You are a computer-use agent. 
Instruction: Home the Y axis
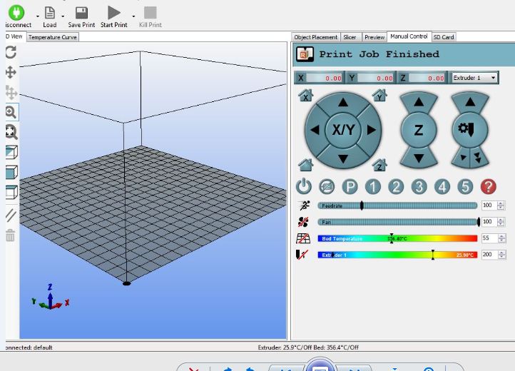click(x=379, y=96)
